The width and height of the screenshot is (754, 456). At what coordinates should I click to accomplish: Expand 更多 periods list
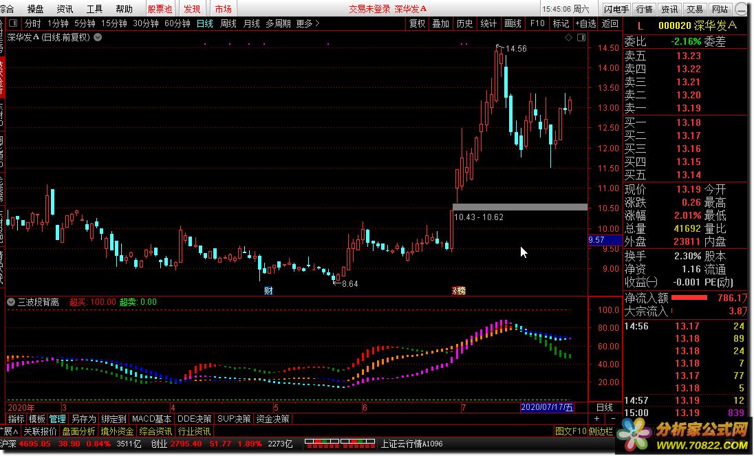308,23
